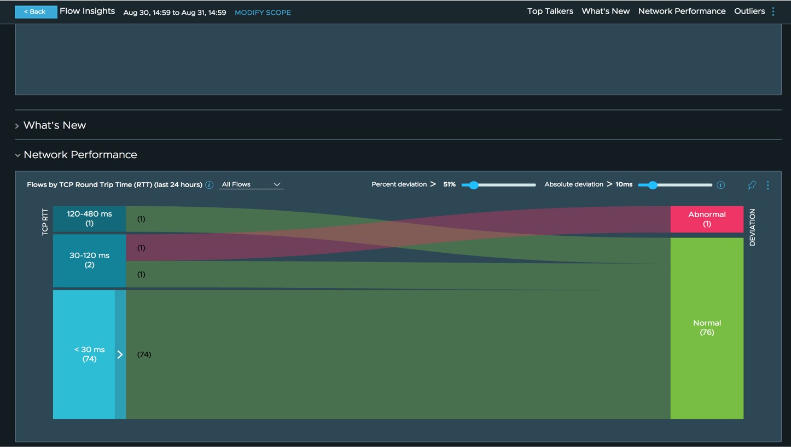This screenshot has width=791, height=447.
Task: Click the Abnormal (1) deviation block
Action: click(707, 219)
